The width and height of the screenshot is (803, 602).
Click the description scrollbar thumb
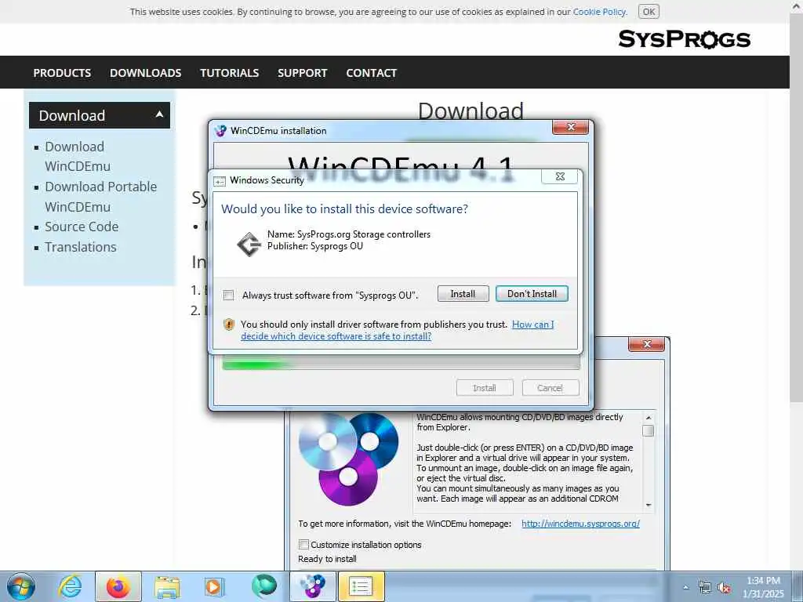[648, 430]
